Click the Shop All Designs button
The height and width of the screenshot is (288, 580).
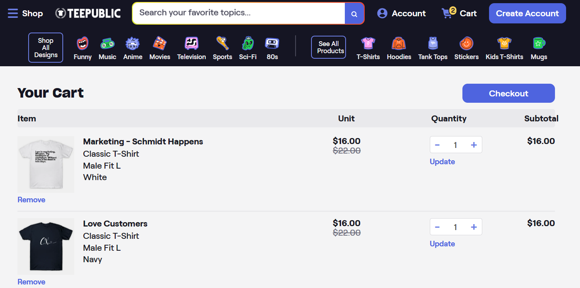[x=46, y=48]
